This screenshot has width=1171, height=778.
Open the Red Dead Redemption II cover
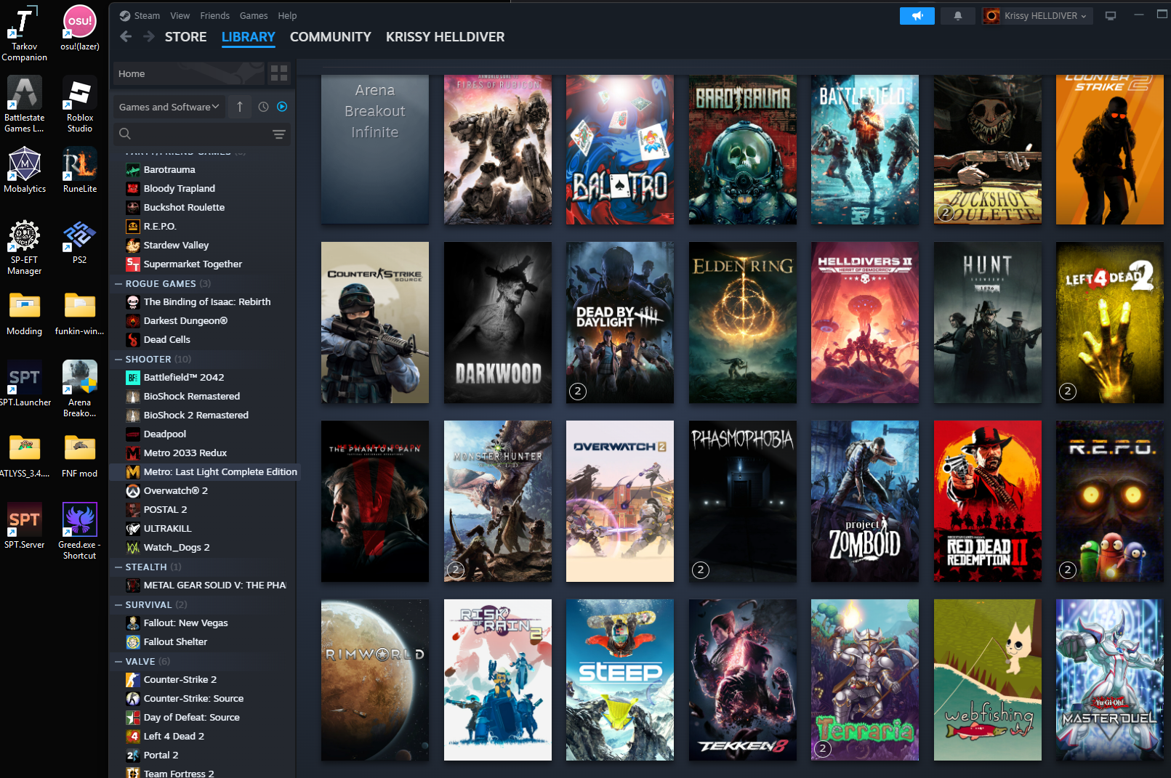click(x=988, y=501)
